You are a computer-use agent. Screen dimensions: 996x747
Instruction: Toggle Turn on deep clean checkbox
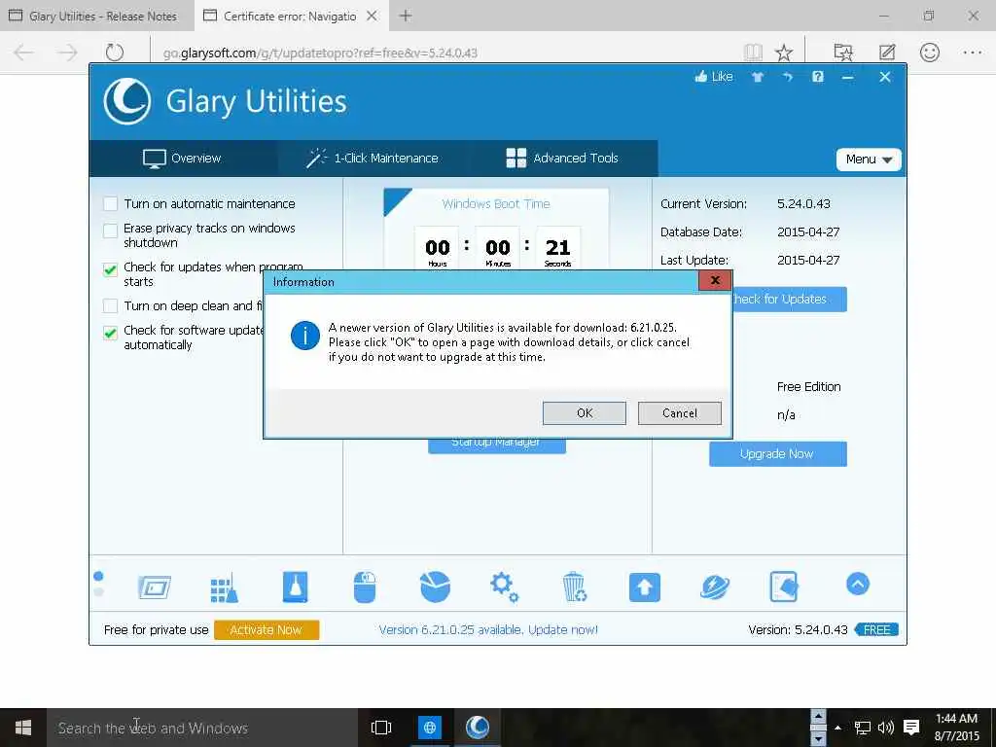click(111, 306)
